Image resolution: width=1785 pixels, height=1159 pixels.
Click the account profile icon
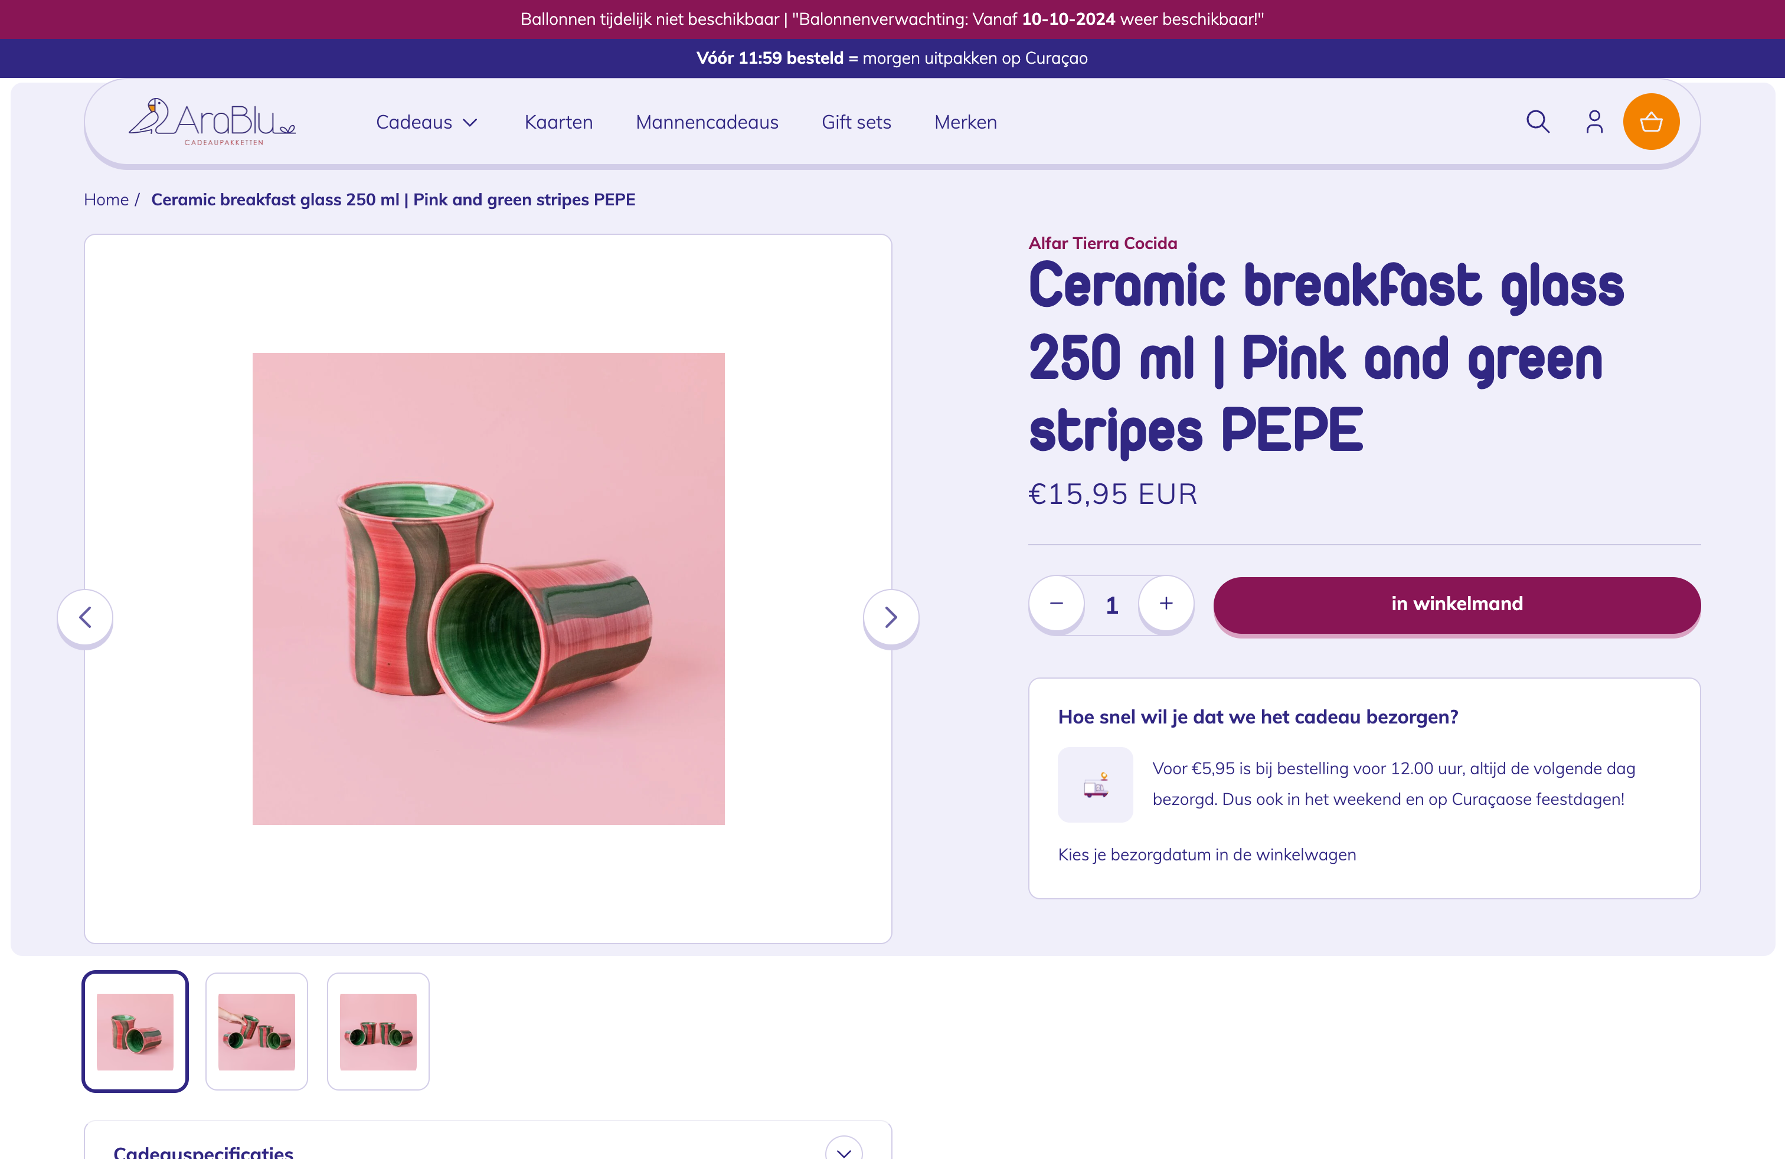[1594, 122]
